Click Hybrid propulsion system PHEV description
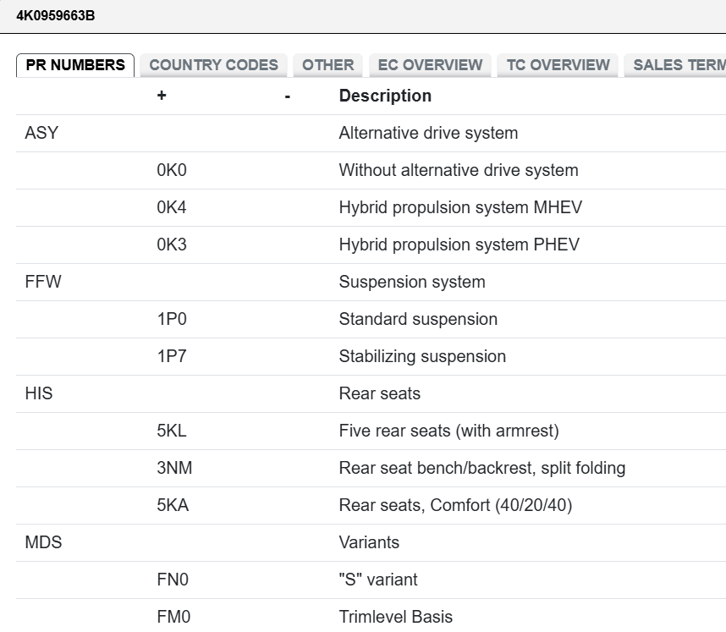The width and height of the screenshot is (726, 632). pyautogui.click(x=459, y=245)
